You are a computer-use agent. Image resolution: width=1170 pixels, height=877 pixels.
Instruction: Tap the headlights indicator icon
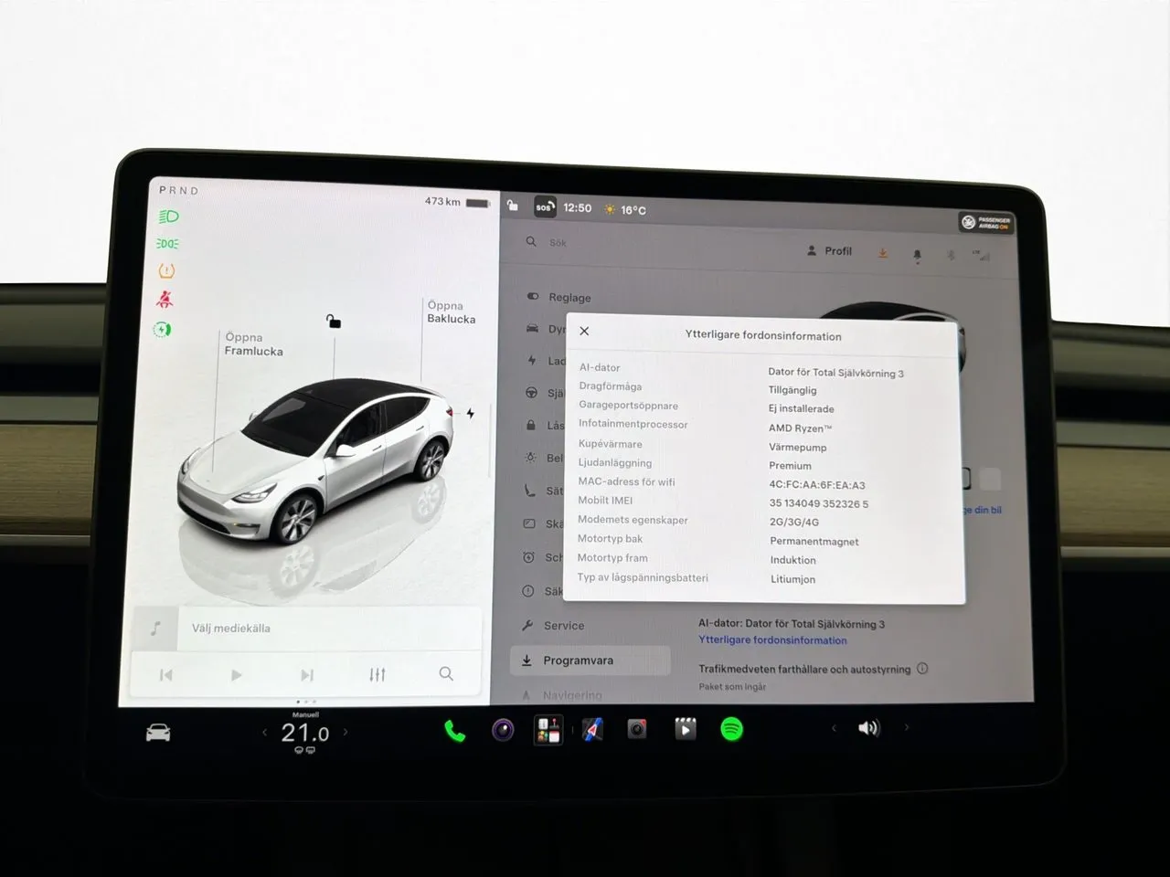pos(168,217)
